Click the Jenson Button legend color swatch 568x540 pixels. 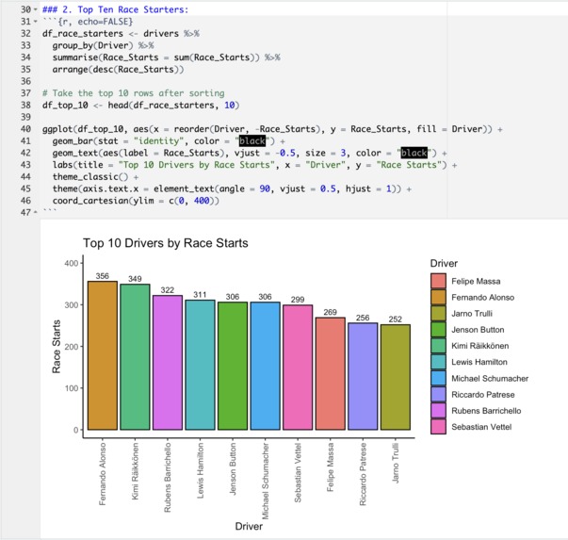click(x=438, y=330)
